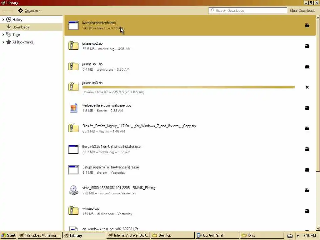The image size is (320, 240).
Task: Open folder for kazakhstanretards.exe download
Action: [x=307, y=25]
